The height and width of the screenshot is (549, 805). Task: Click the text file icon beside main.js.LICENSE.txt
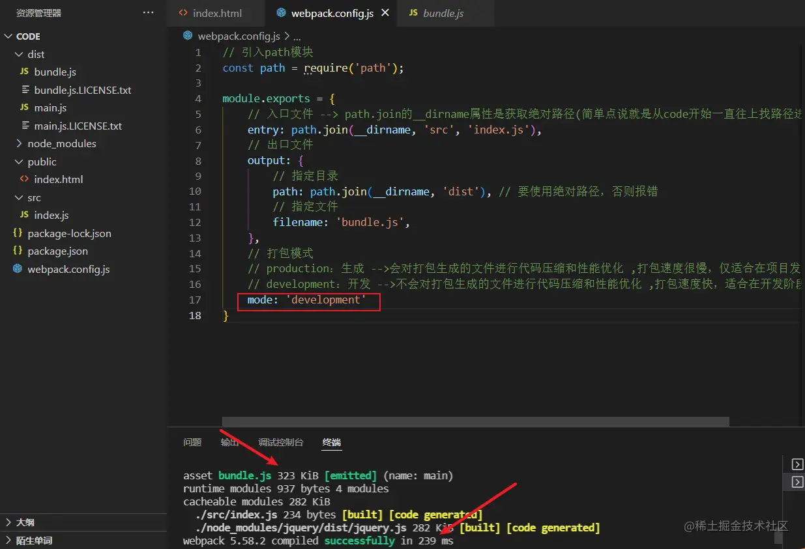25,126
